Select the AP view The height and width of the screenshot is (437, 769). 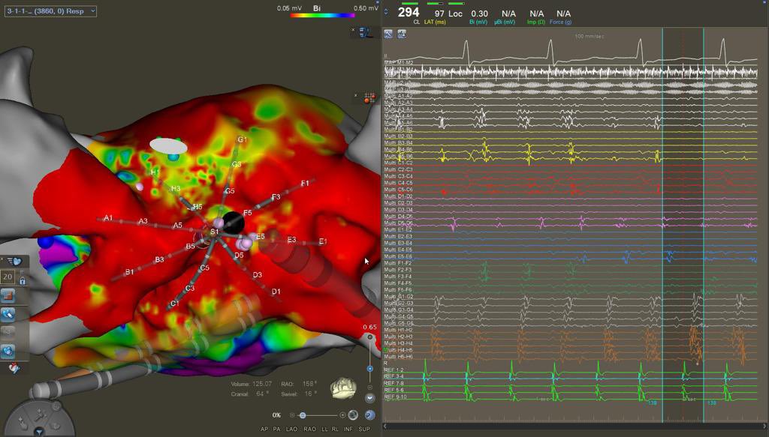[264, 430]
